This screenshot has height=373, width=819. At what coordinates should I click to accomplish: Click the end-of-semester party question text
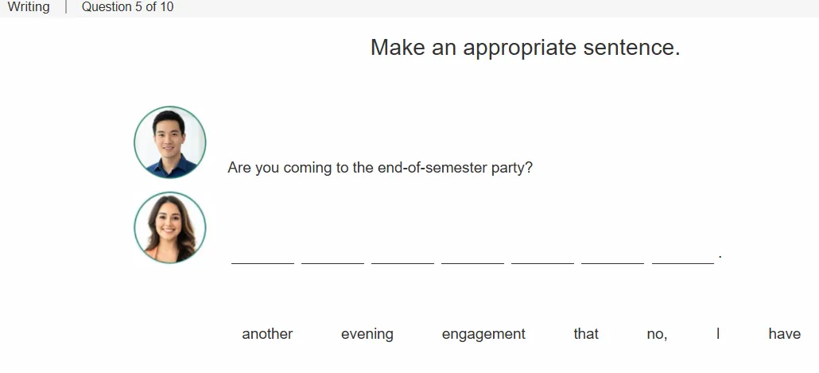coord(380,168)
